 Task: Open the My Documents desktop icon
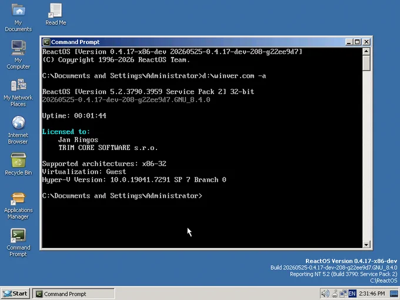tap(18, 17)
